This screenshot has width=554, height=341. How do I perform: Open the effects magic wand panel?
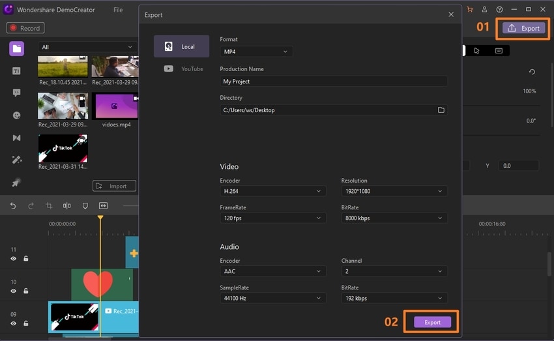(16, 160)
